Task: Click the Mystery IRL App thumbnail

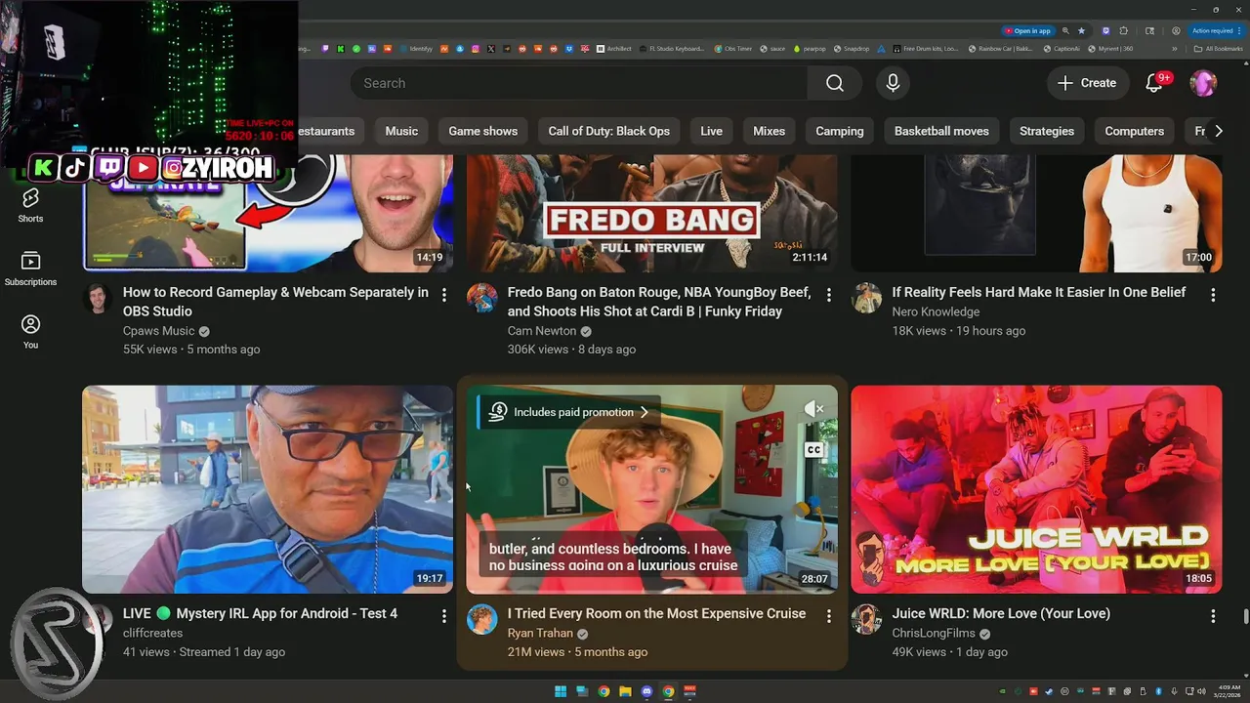Action: pyautogui.click(x=268, y=489)
